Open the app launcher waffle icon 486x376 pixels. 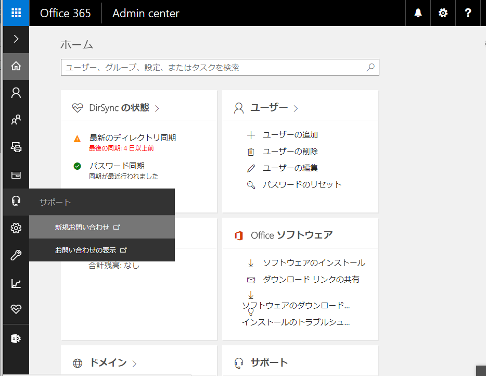click(x=16, y=13)
